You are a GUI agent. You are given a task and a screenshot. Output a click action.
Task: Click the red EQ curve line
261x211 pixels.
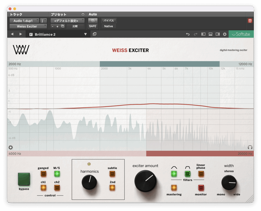(x=153, y=104)
